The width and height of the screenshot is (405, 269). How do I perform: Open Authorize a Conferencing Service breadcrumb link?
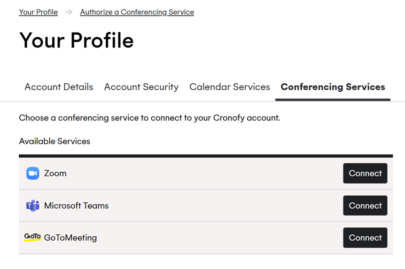(x=137, y=12)
